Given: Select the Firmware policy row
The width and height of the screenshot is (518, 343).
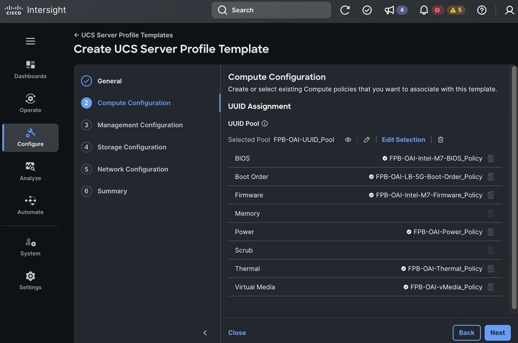Looking at the screenshot, I should coord(365,195).
